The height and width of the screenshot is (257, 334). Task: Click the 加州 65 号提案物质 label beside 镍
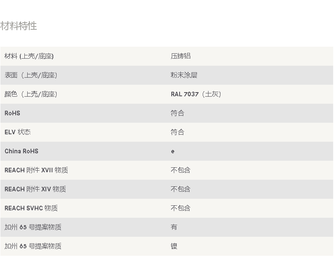(33, 246)
